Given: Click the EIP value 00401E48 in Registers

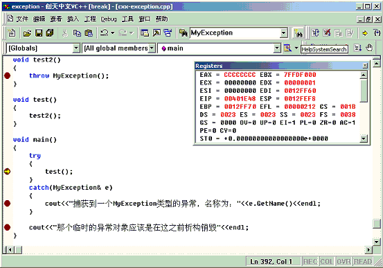Looking at the screenshot, I should click(240, 99).
